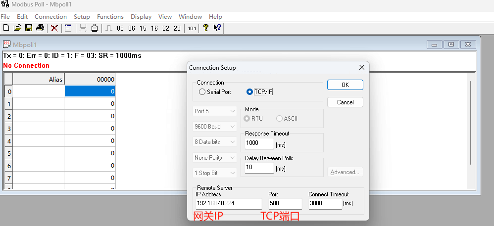Click the Save floppy disk icon
This screenshot has height=226, width=494.
29,28
